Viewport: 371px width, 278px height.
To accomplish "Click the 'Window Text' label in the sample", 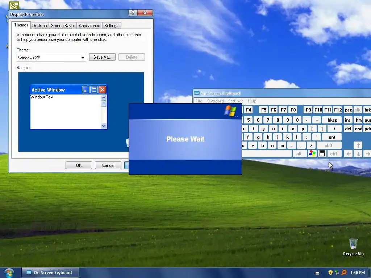I will (42, 97).
